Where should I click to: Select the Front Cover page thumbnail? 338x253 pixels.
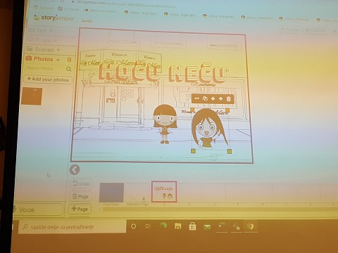111,193
